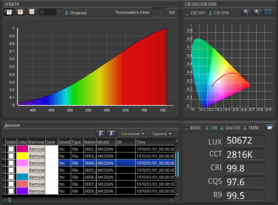Image resolution: width=278 pixels, height=205 pixels.
Task: Check State box for row 0007
Action: point(11,184)
